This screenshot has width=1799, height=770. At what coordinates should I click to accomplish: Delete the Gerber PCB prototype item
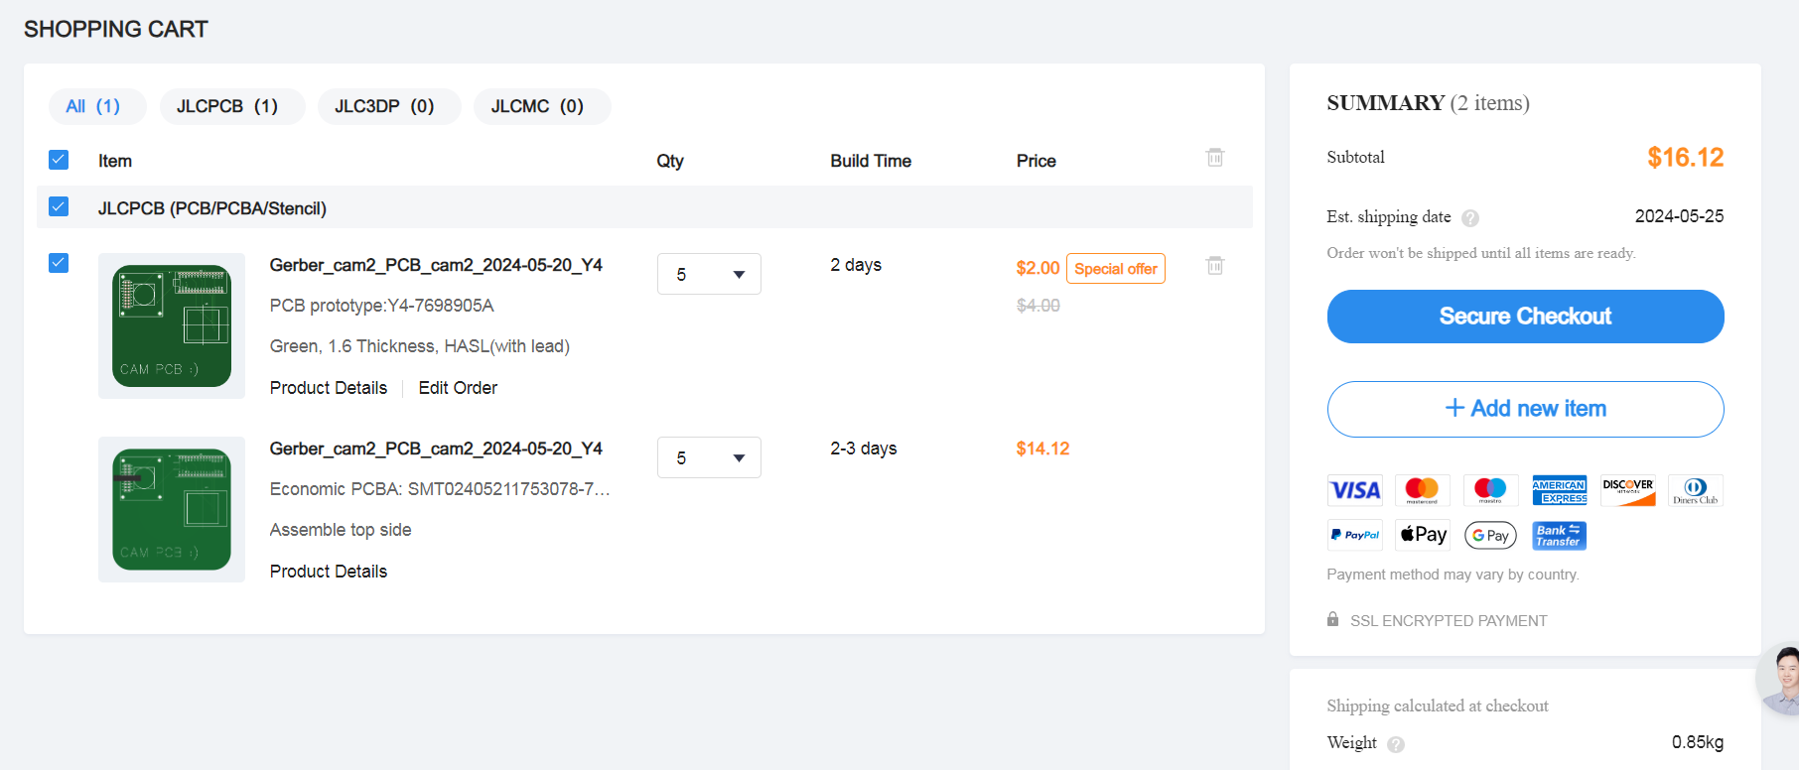[1214, 265]
